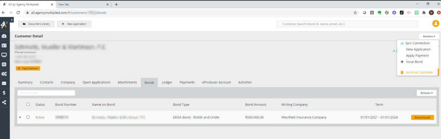Open the eProducer Account tab
This screenshot has height=139, width=441.
tap(216, 82)
